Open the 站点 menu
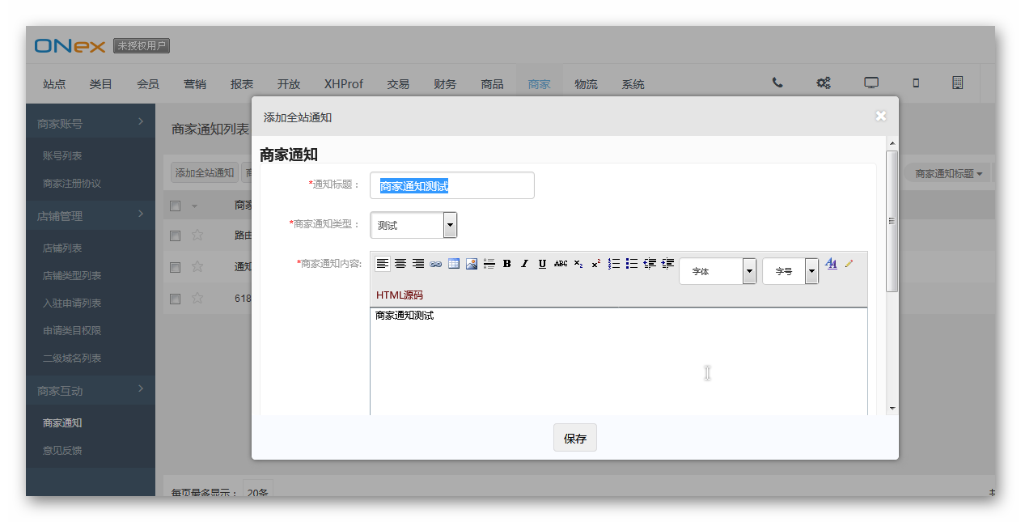Viewport: 1021px width, 522px height. click(54, 84)
